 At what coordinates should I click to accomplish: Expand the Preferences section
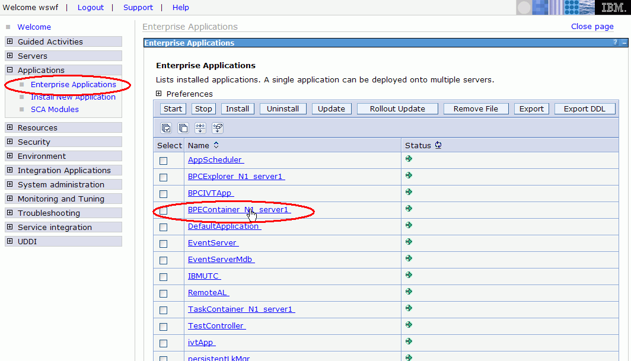pos(158,94)
